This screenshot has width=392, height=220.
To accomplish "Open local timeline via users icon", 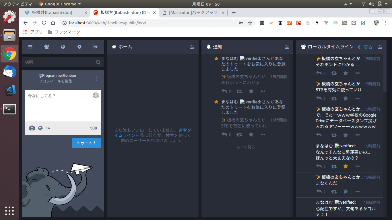I will coord(46,47).
